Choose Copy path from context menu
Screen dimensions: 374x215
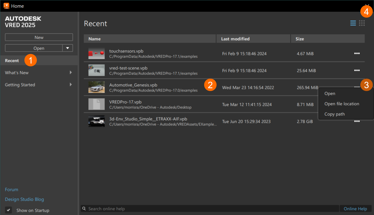(334, 114)
